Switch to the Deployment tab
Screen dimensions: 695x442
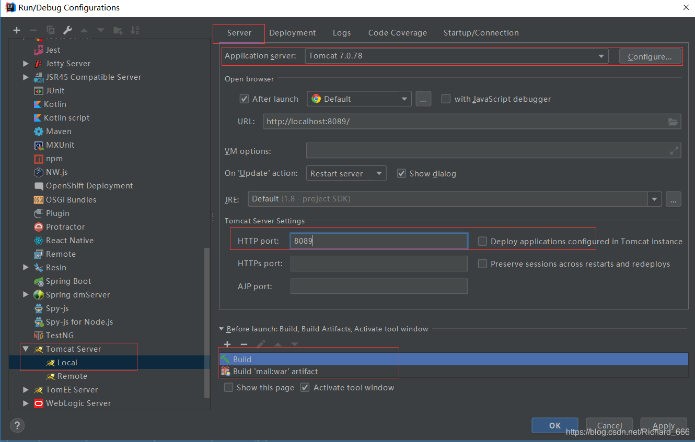pos(293,33)
